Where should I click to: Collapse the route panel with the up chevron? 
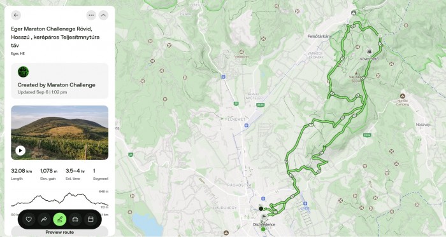[103, 15]
